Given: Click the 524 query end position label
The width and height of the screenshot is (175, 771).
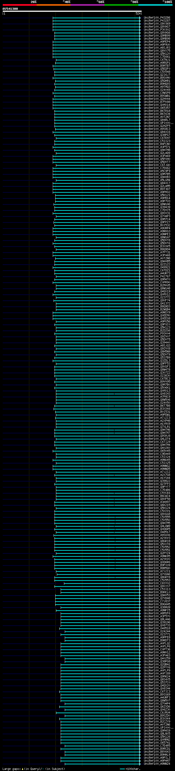Looking at the screenshot, I should point(138,13).
